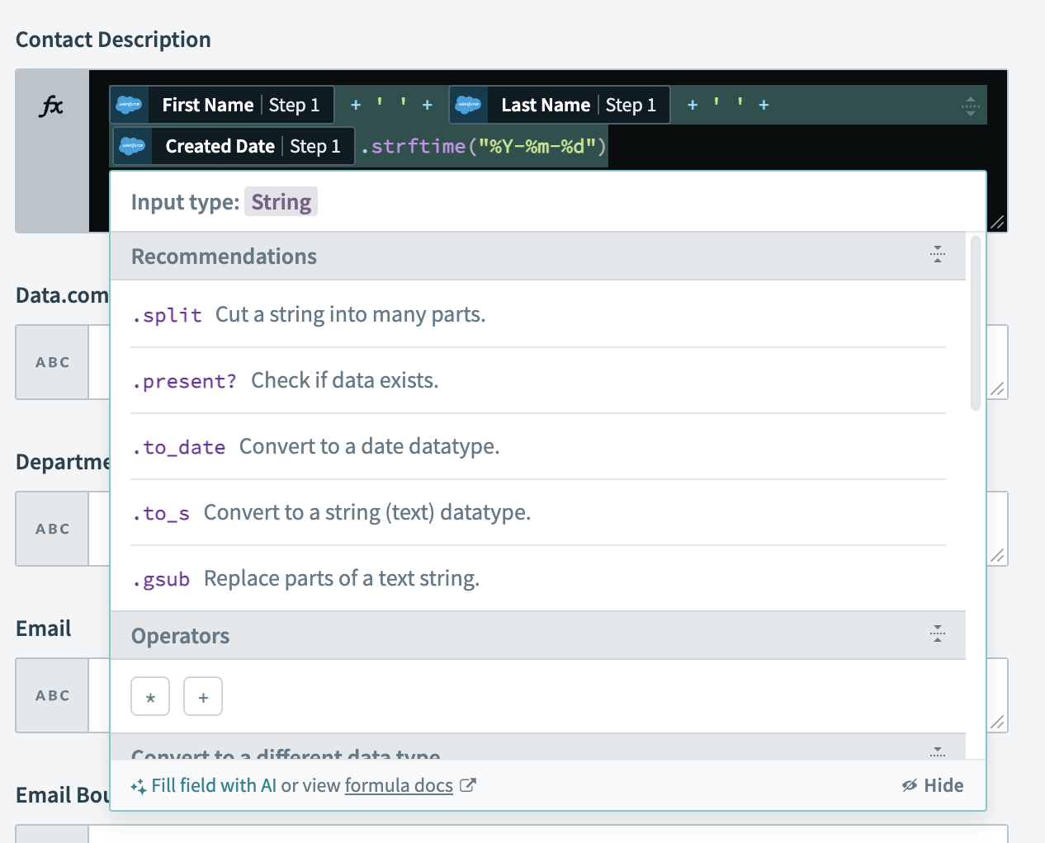This screenshot has height=843, width=1045.
Task: Insert the plus operator button
Action: pos(203,697)
